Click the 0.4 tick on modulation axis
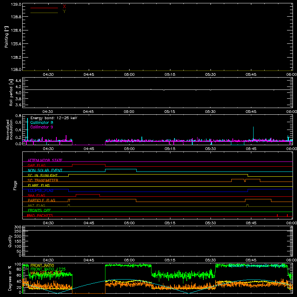This screenshot has height=297, width=297. 18,130
